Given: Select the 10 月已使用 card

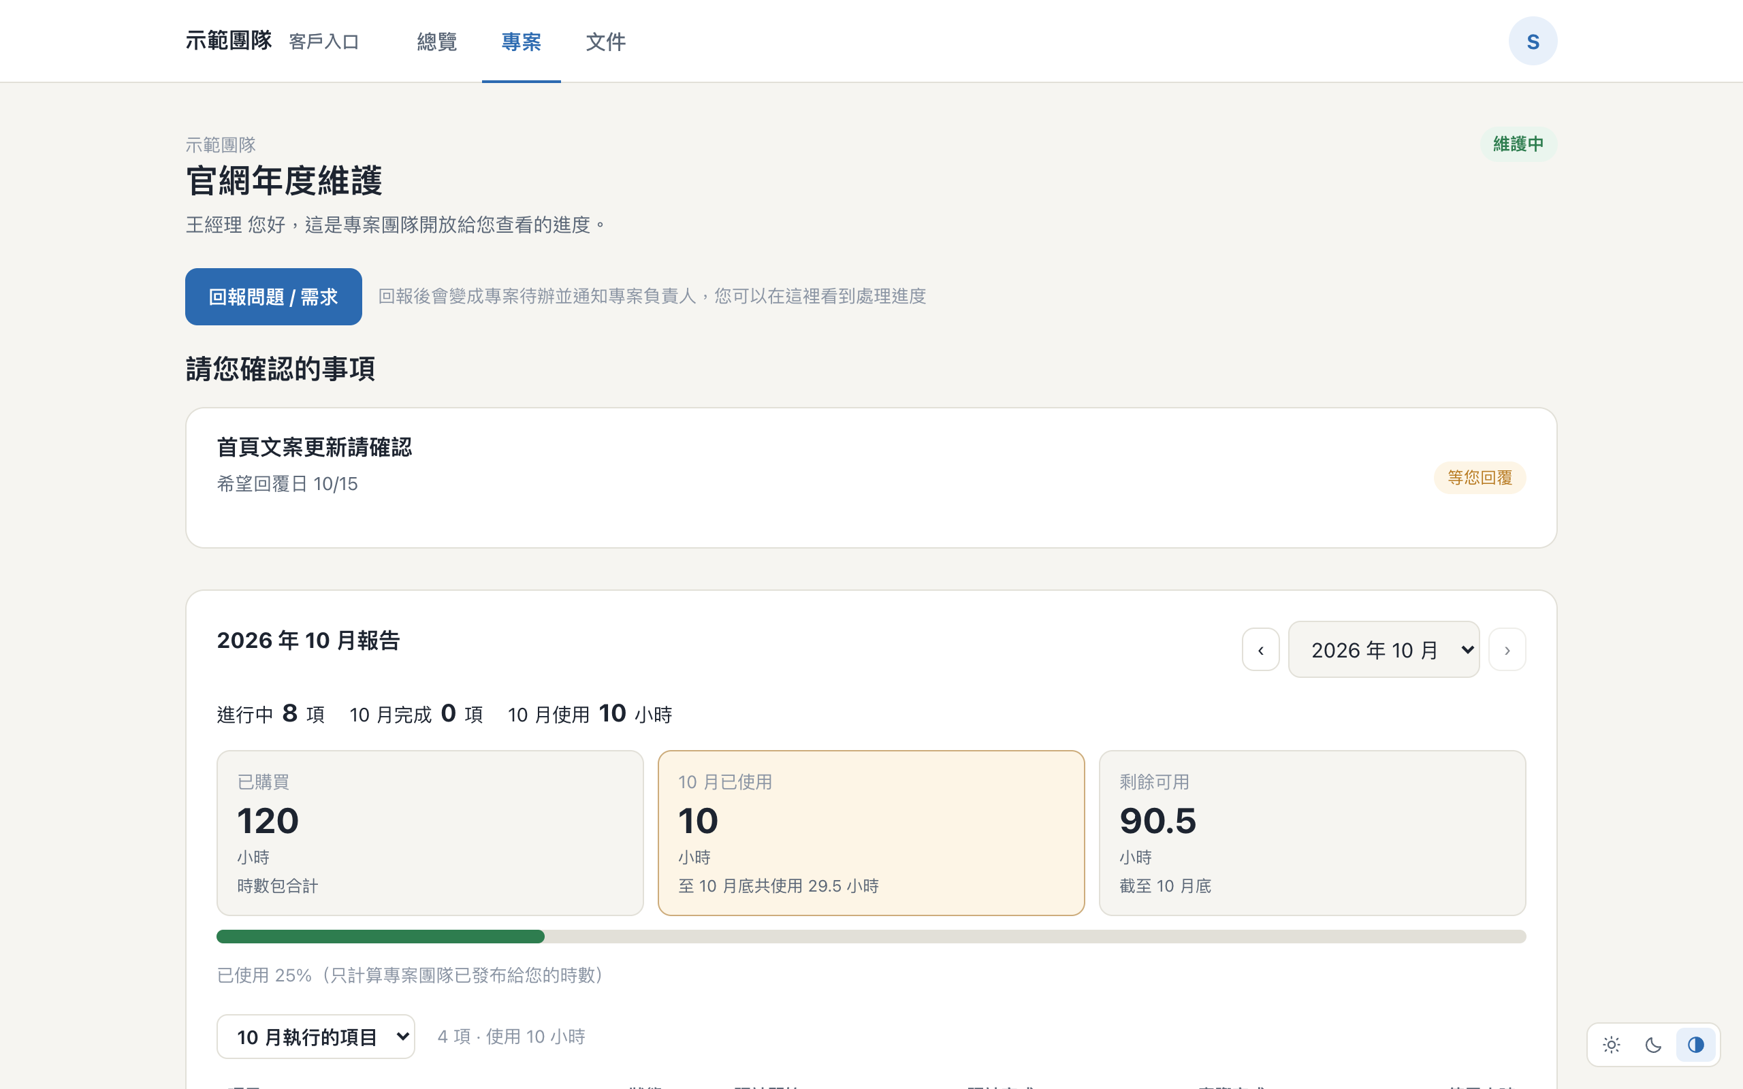Looking at the screenshot, I should [x=871, y=833].
